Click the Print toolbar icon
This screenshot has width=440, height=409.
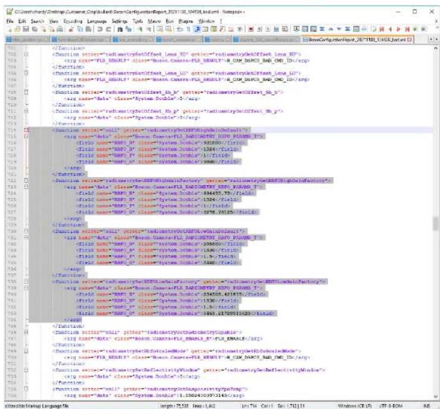pos(60,29)
